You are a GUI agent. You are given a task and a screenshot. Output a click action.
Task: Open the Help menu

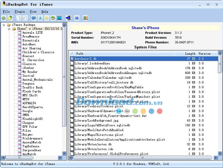point(45,12)
